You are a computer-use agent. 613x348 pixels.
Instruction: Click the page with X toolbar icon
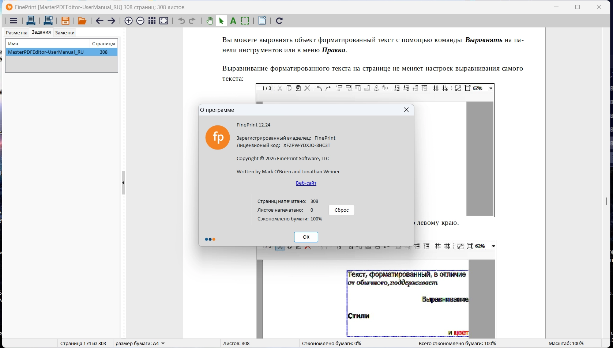(x=262, y=21)
